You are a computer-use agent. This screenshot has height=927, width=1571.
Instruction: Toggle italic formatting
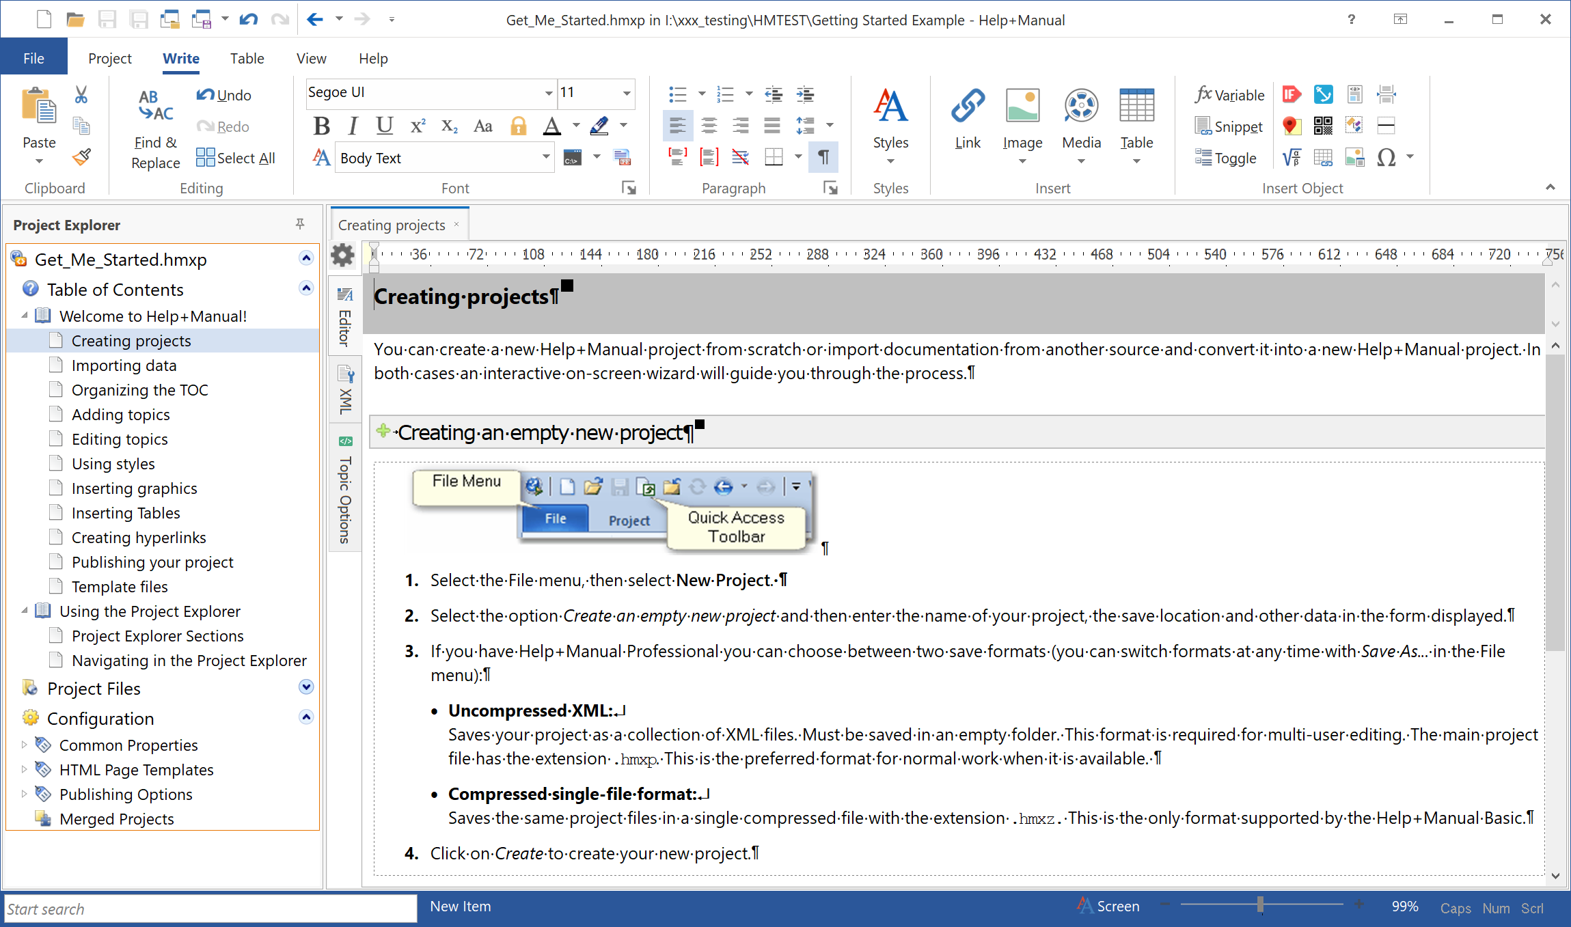353,126
